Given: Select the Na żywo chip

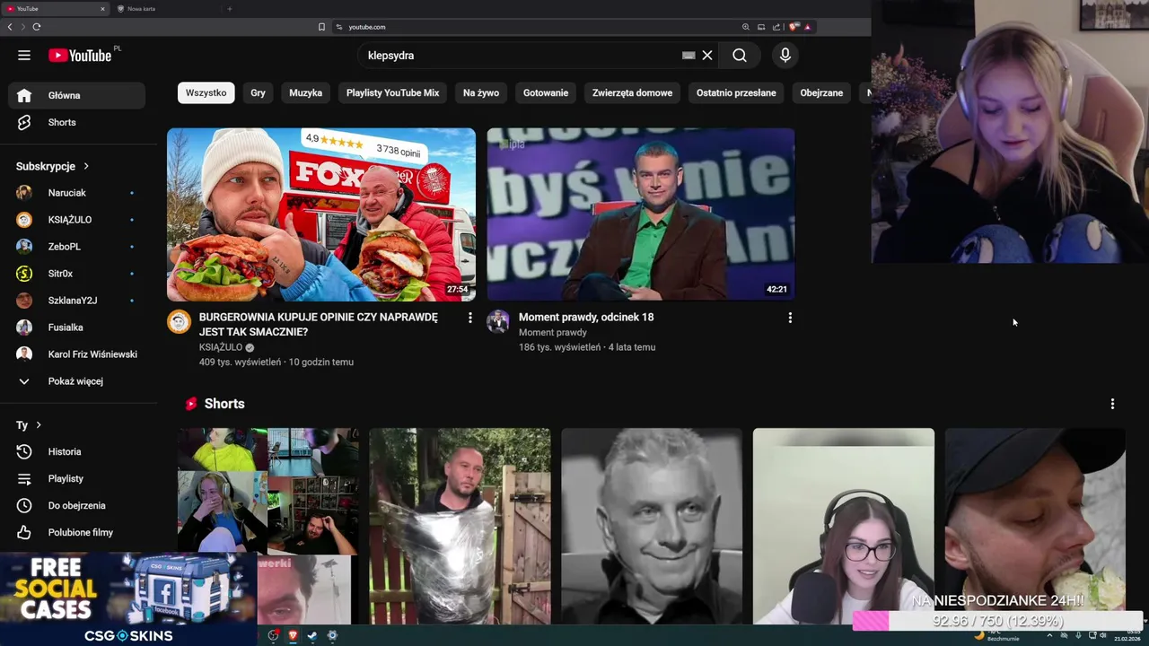Looking at the screenshot, I should pyautogui.click(x=481, y=92).
